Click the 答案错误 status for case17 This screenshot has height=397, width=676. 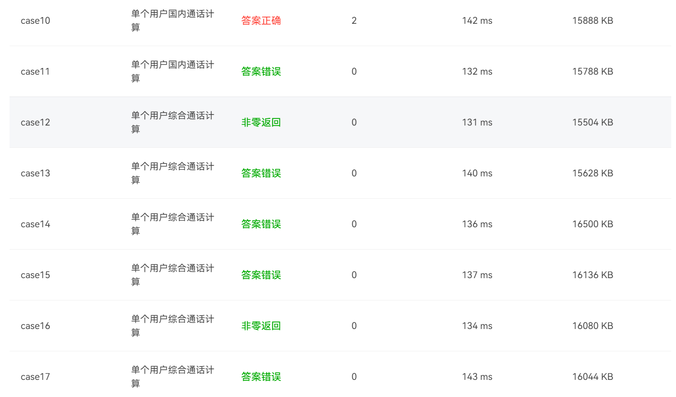261,377
